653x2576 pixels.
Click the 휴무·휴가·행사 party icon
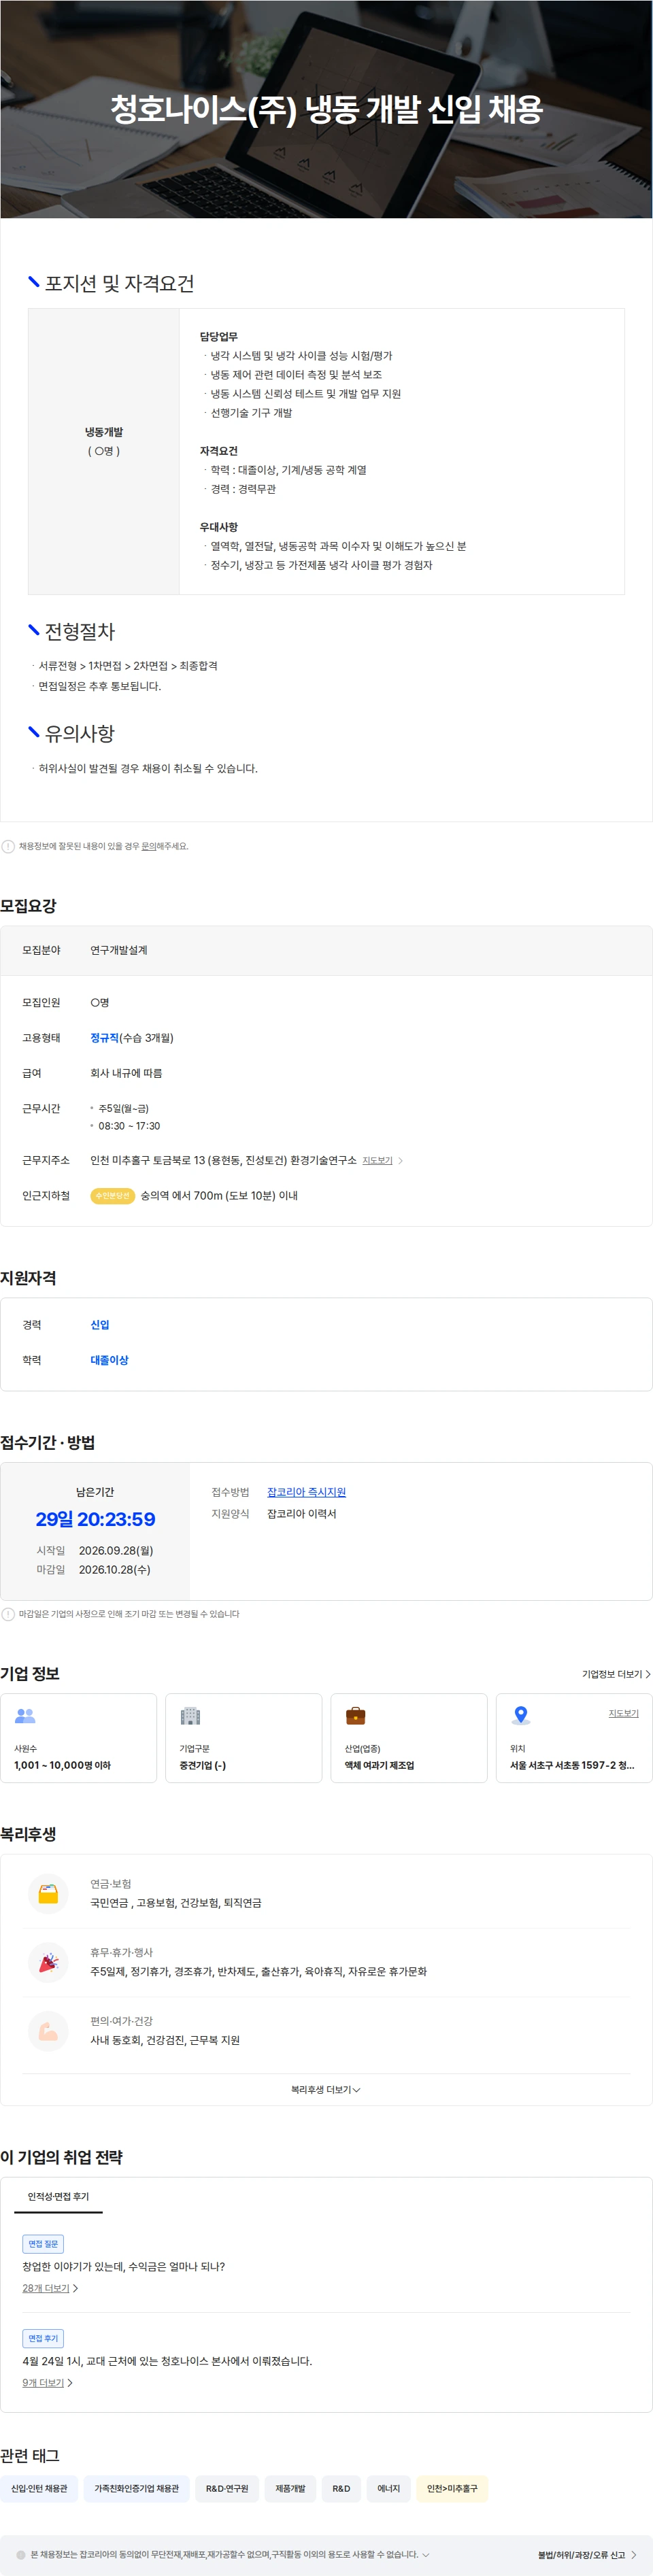click(48, 1962)
